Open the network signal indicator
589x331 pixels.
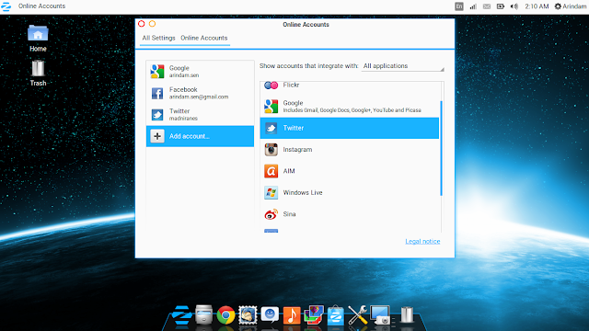tap(473, 6)
